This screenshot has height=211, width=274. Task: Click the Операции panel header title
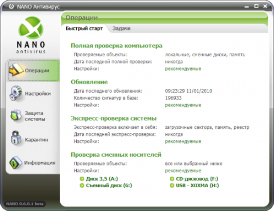click(82, 18)
